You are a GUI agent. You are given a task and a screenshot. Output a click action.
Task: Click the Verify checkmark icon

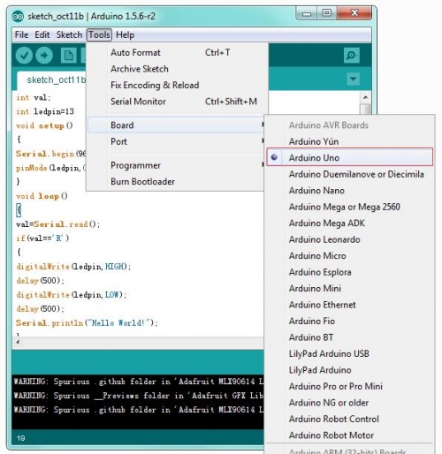[x=24, y=56]
